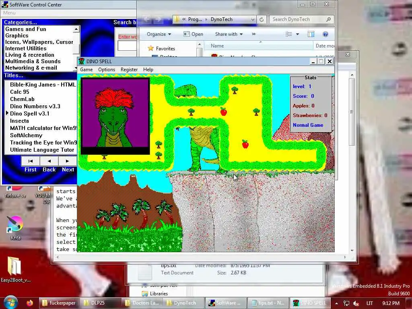The width and height of the screenshot is (412, 309).
Task: Click DynoTech in address breadcrumb
Action: pyautogui.click(x=221, y=19)
